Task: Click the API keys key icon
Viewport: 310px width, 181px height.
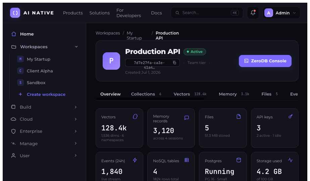Action: tap(291, 116)
